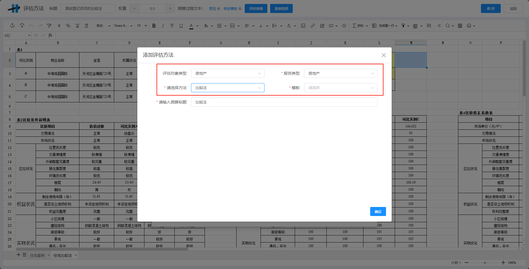Click the 保存 save button
Viewport: 529px width, 269px height.
pyautogui.click(x=491, y=8)
